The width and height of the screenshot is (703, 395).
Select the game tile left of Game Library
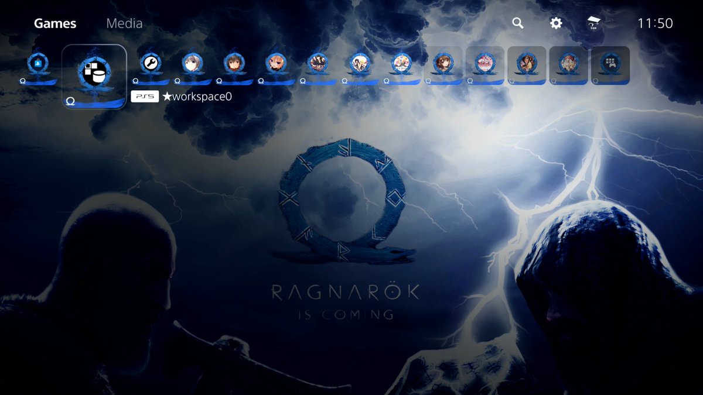569,66
